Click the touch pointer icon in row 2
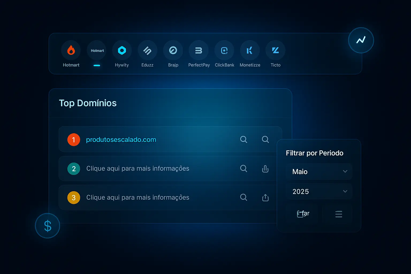This screenshot has width=411, height=274. (x=265, y=169)
